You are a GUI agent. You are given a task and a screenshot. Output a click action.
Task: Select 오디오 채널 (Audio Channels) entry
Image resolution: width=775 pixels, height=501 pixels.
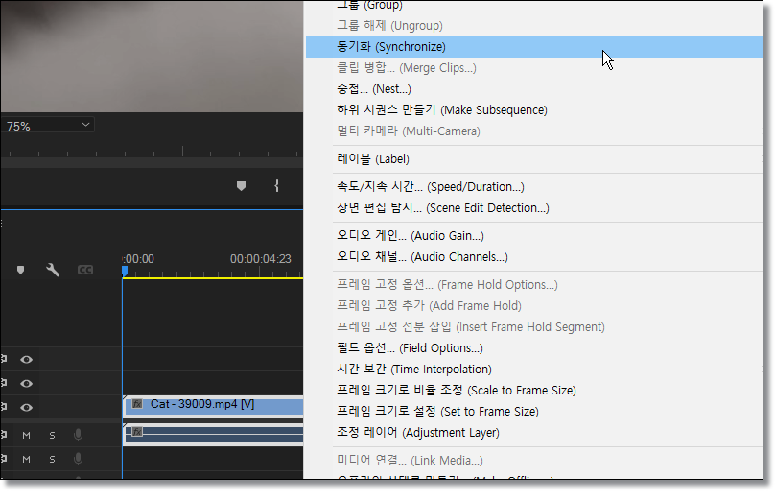tap(534, 256)
